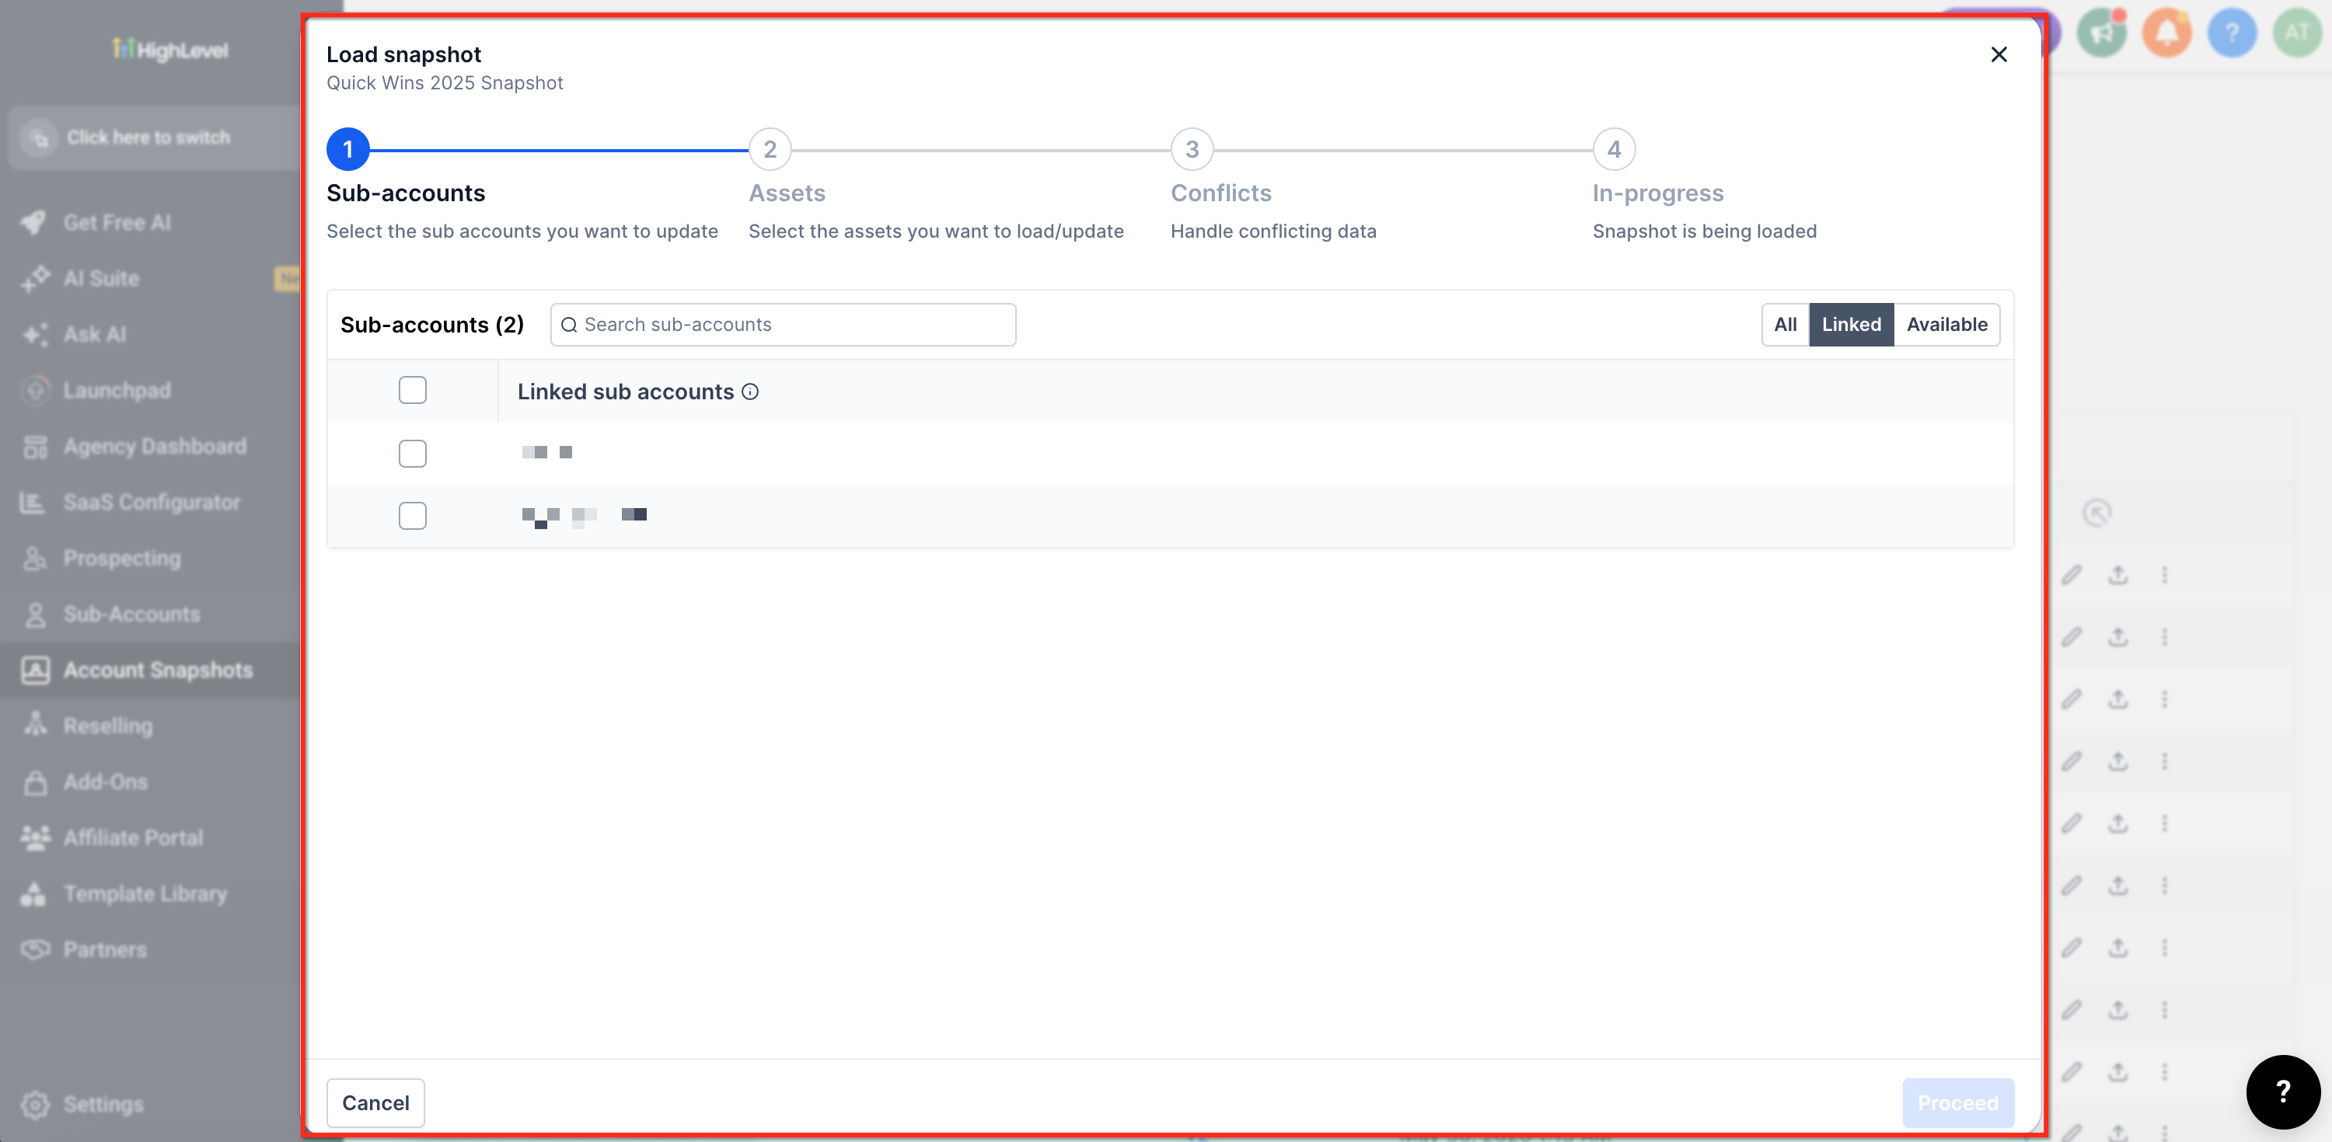Screen dimensions: 2332x1142
Task: Click the text Handle conflicting data
Action: tap(1274, 232)
